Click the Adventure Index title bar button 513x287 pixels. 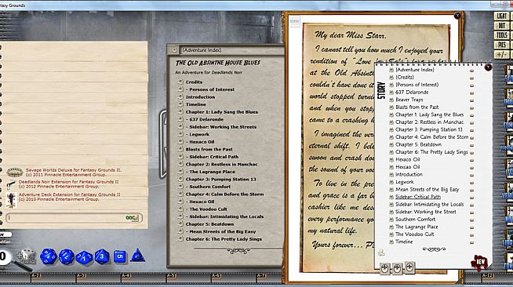174,50
